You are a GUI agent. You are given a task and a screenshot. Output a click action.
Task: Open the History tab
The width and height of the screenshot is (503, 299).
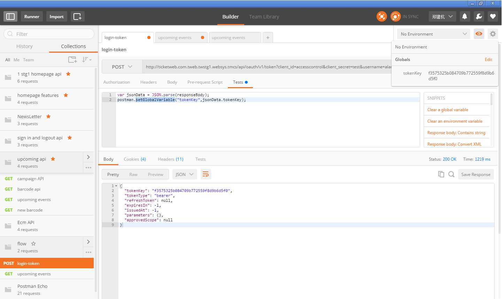24,46
